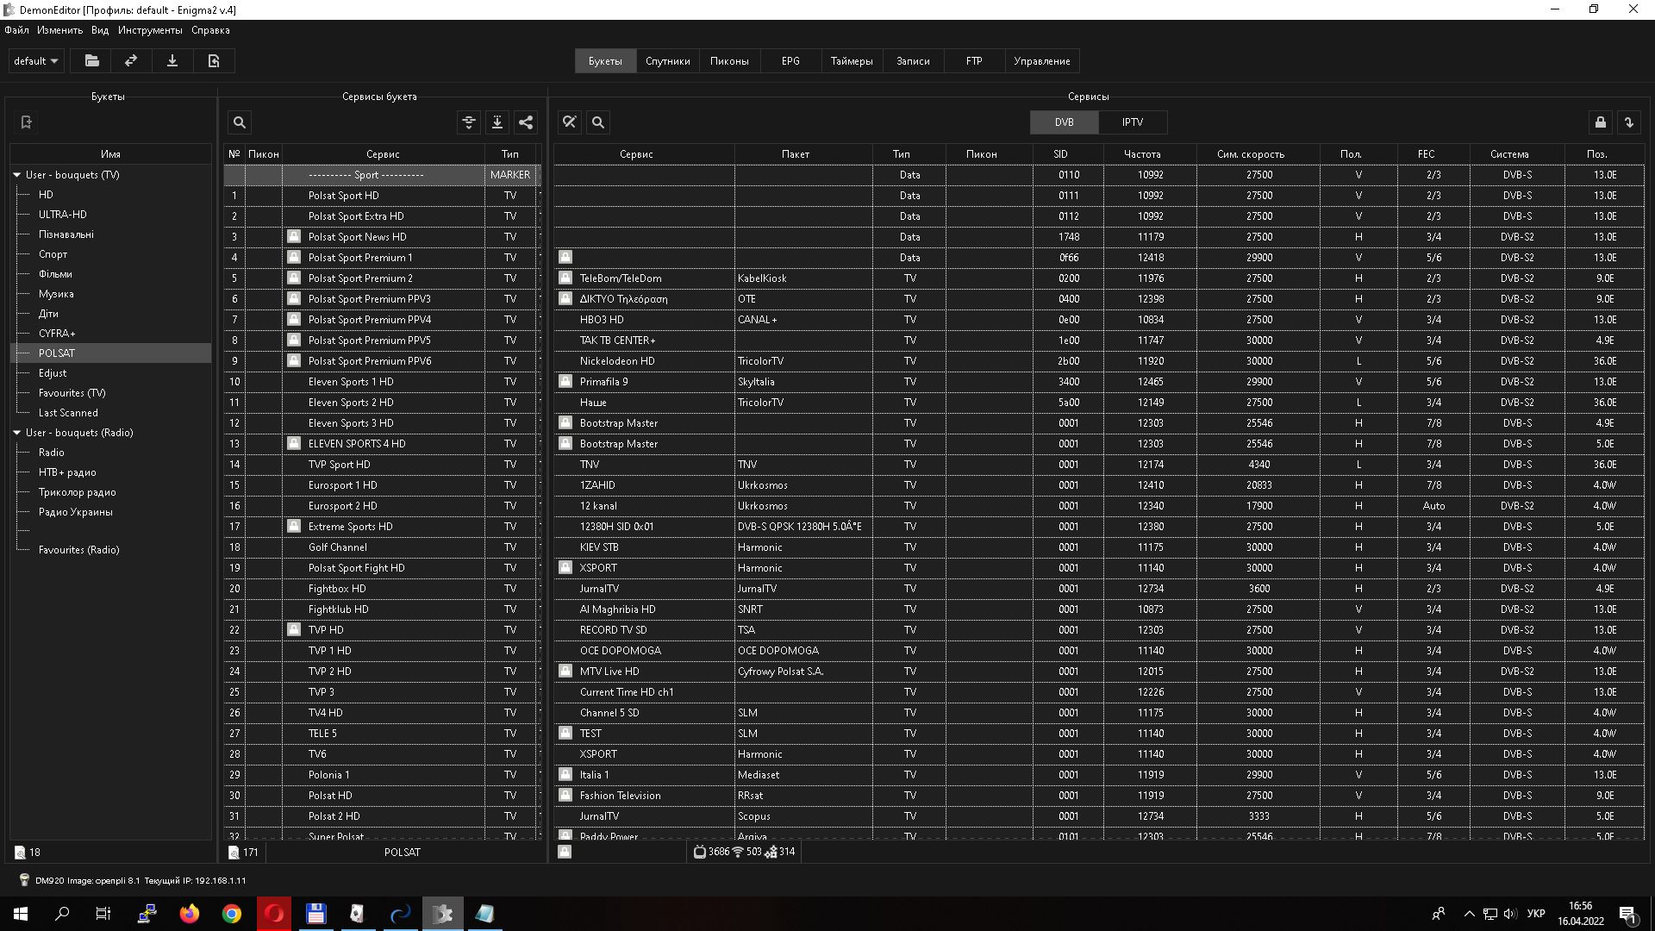
Task: Select the ULTRA-HD bouquet
Action: tap(110, 215)
